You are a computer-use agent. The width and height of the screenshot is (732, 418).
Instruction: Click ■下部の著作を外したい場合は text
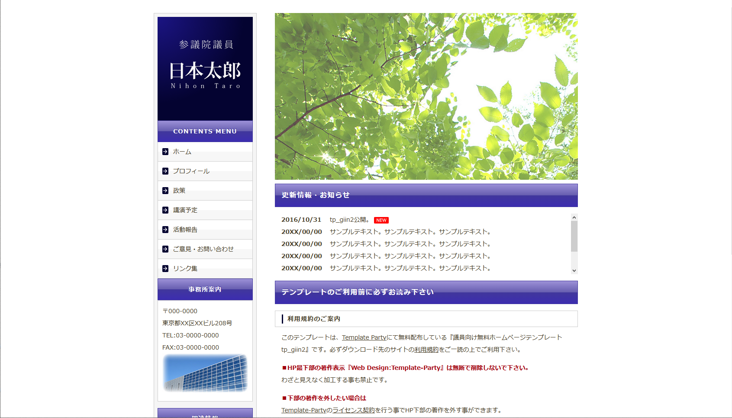click(324, 398)
